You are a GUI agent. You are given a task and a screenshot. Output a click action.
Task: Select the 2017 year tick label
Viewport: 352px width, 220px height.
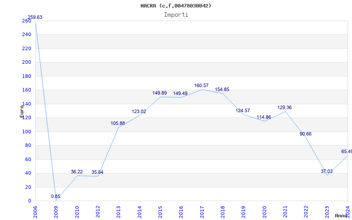[x=202, y=210]
